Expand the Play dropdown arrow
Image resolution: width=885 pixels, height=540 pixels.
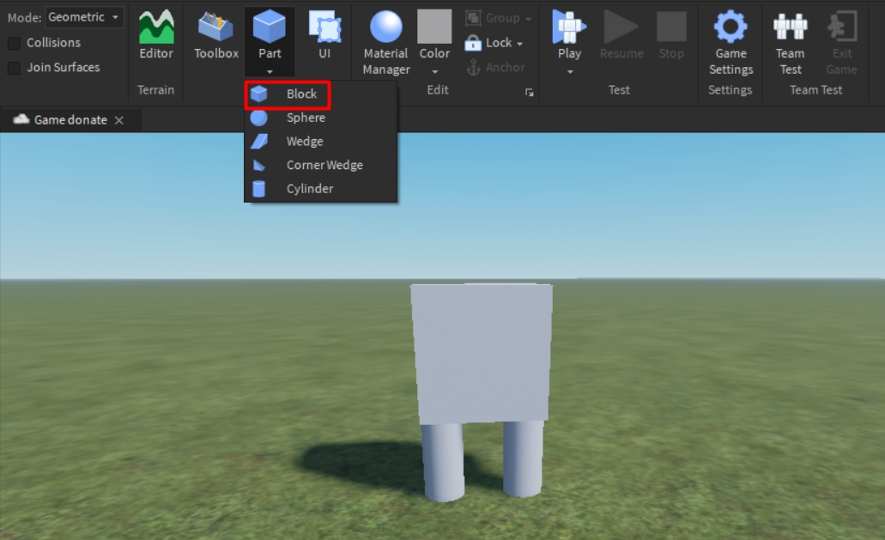click(x=570, y=71)
